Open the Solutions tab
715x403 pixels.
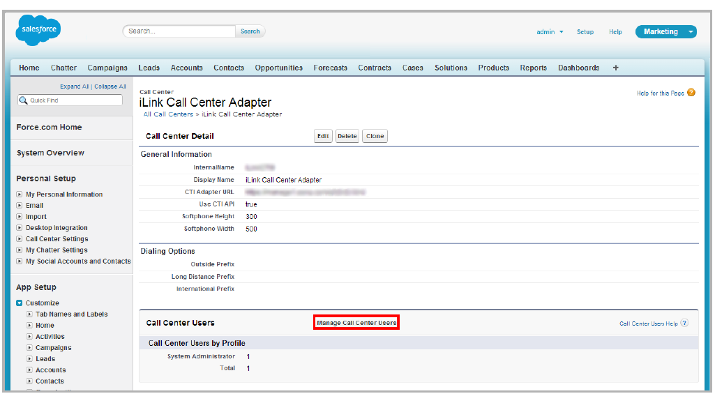451,68
